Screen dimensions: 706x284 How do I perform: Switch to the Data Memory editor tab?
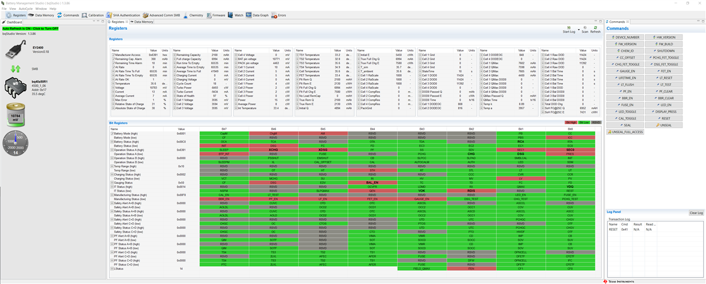tap(142, 22)
